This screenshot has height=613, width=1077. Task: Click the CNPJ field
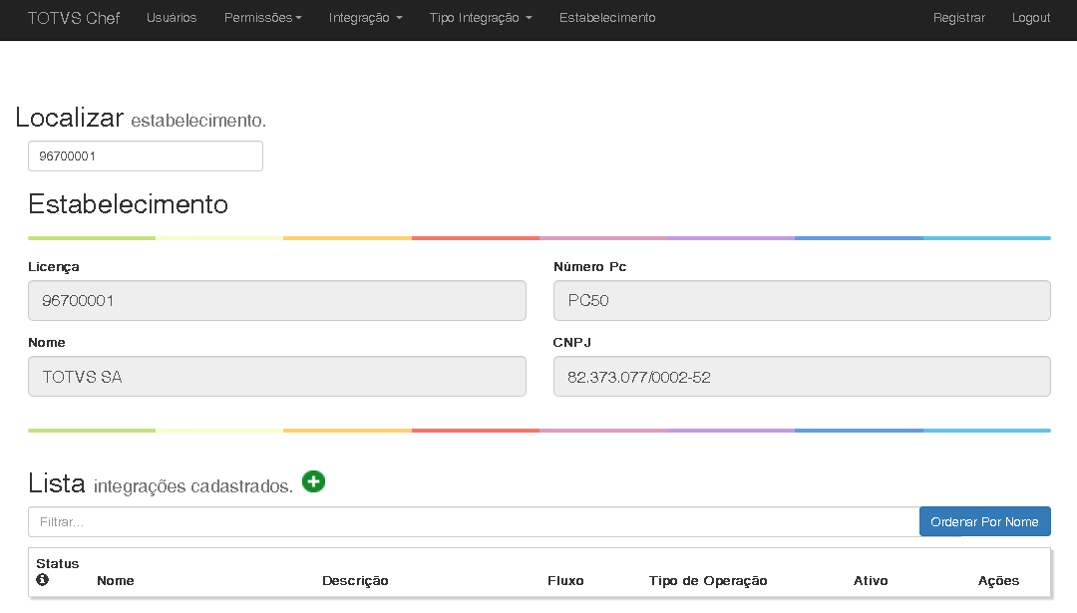802,377
